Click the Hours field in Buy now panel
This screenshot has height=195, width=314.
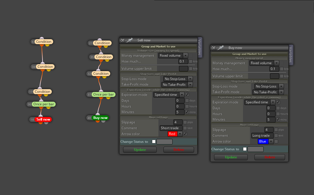271,114
